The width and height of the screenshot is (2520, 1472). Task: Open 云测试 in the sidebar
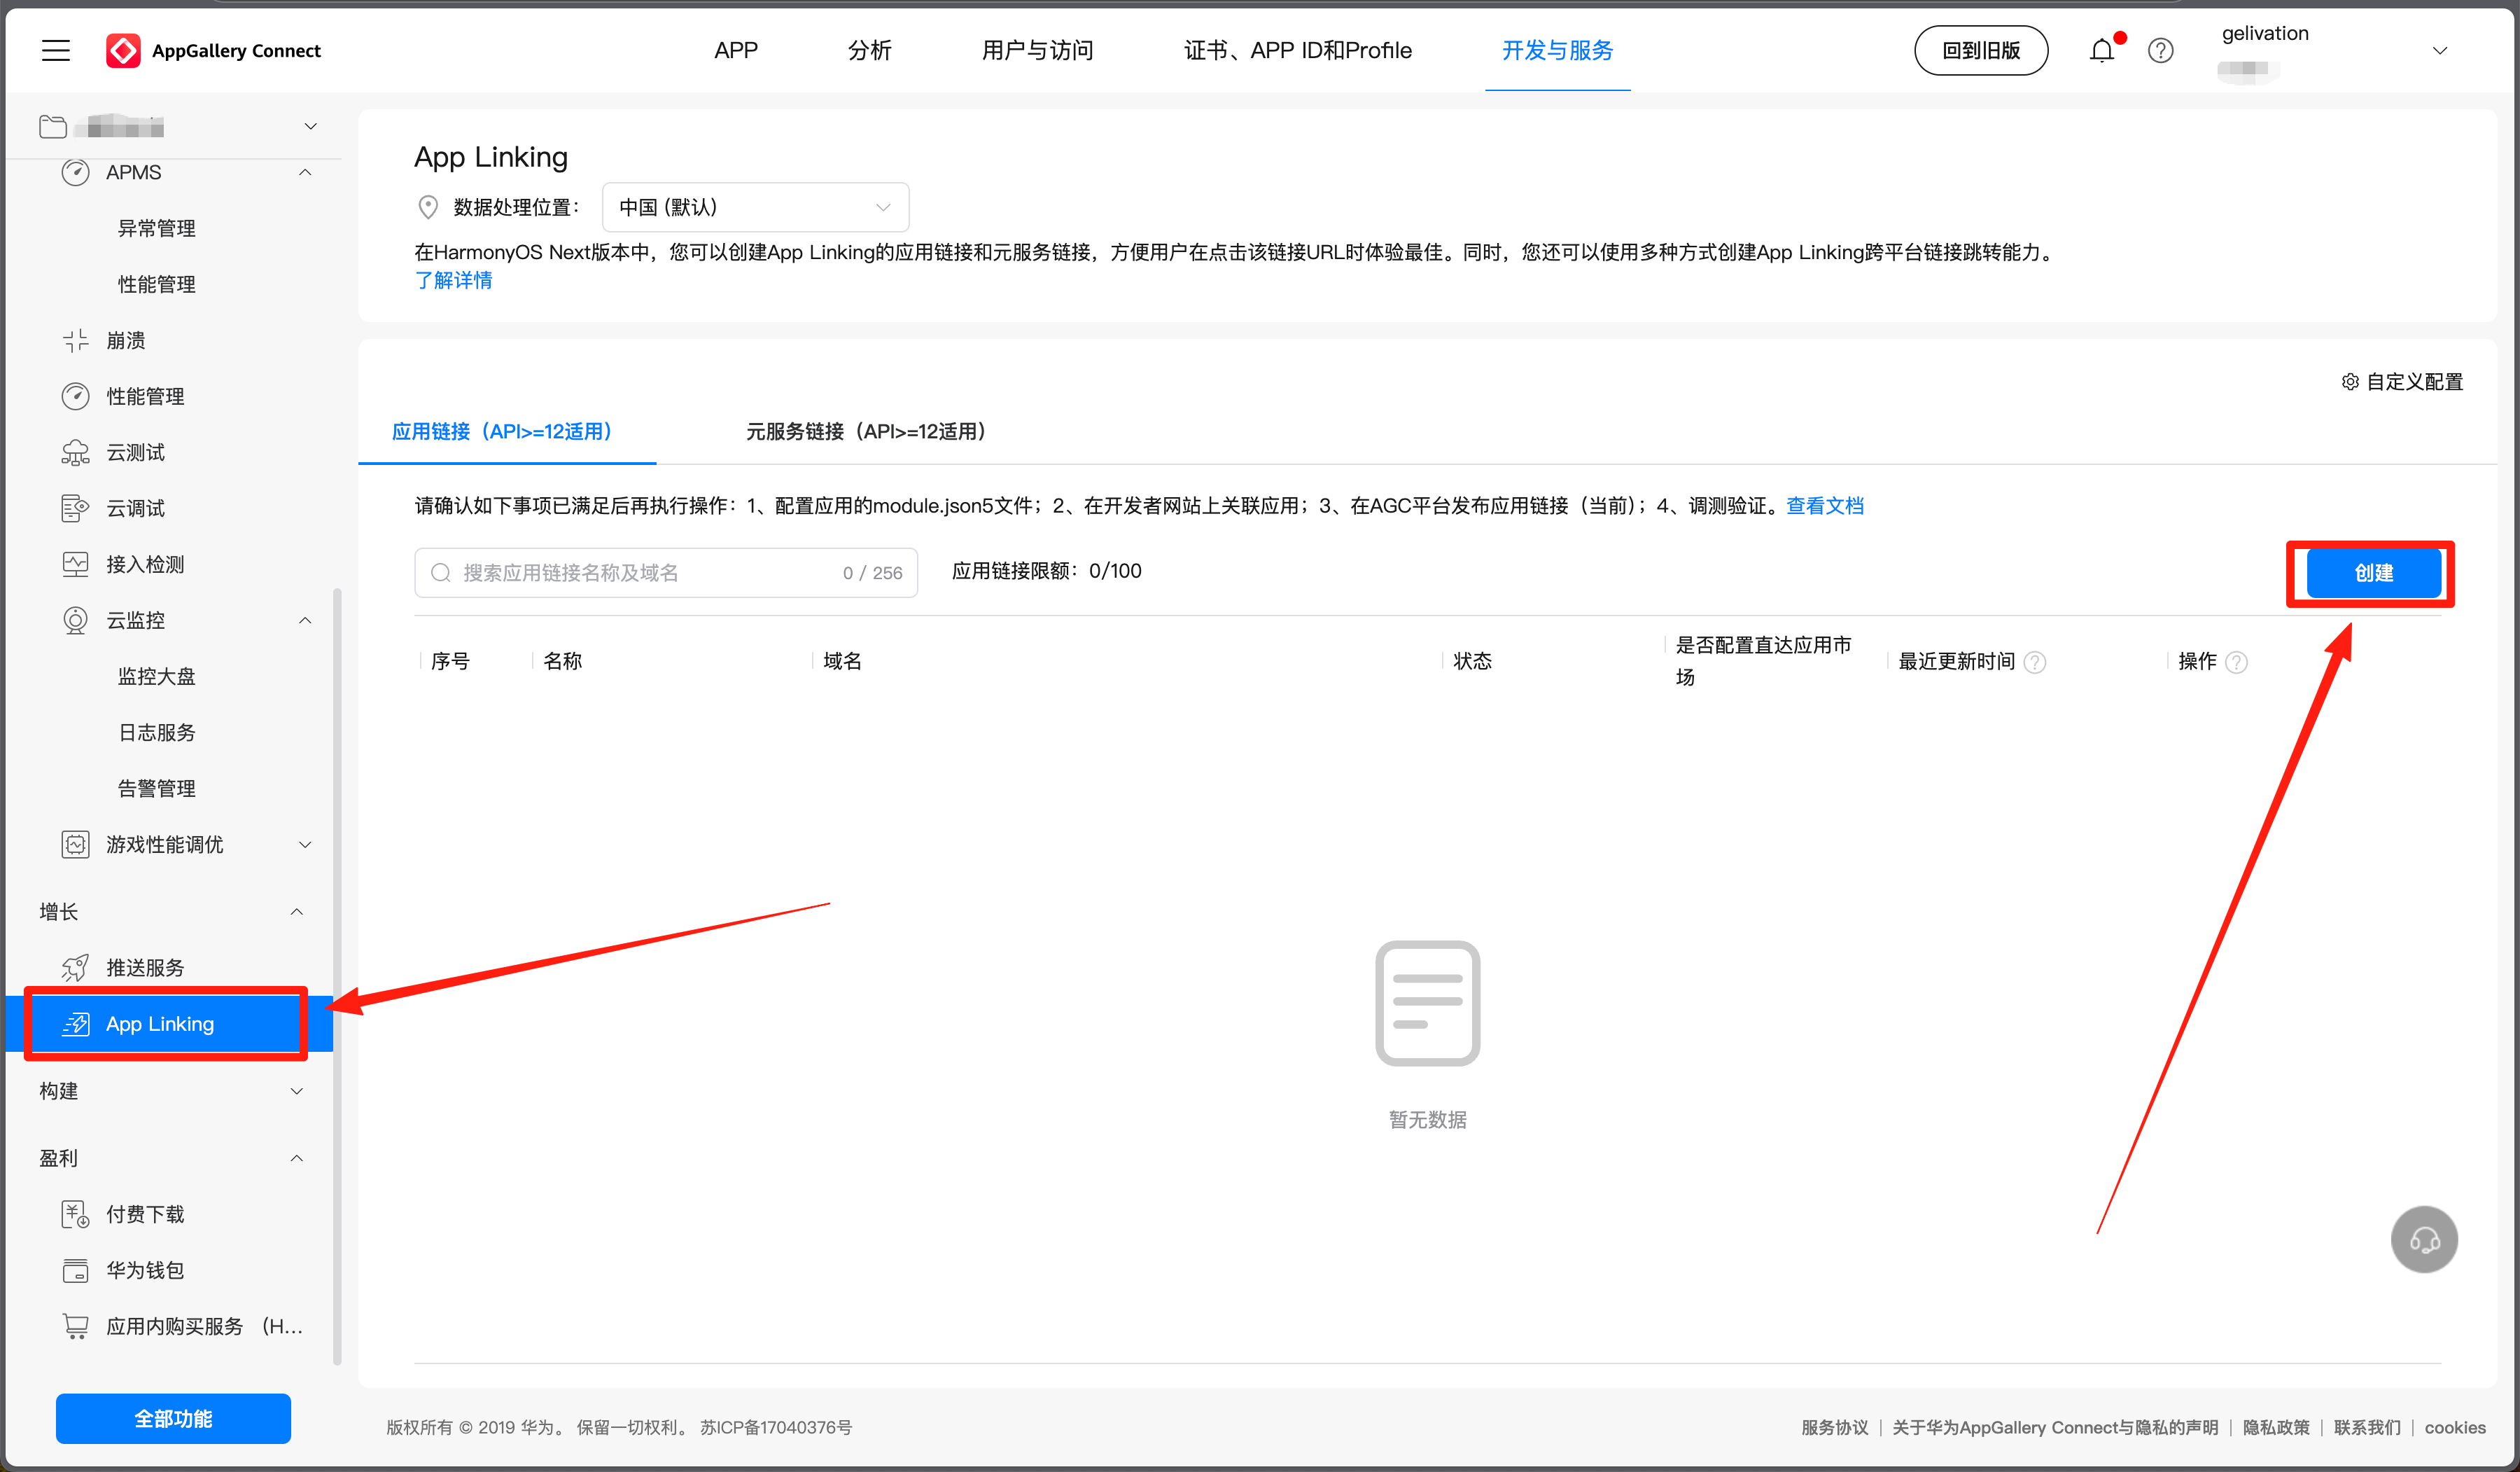coord(136,452)
